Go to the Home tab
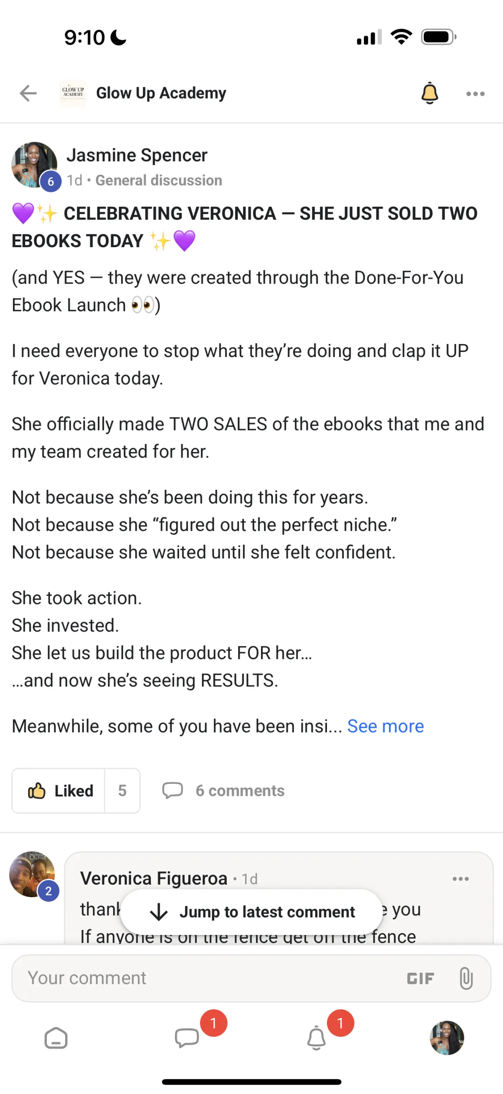The image size is (503, 1094). pos(56,1038)
